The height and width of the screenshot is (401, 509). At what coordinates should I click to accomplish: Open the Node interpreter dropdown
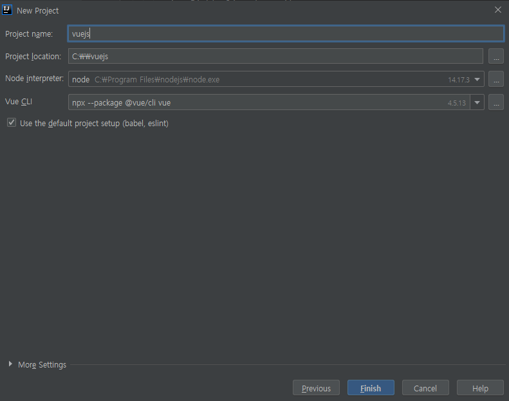(x=477, y=79)
